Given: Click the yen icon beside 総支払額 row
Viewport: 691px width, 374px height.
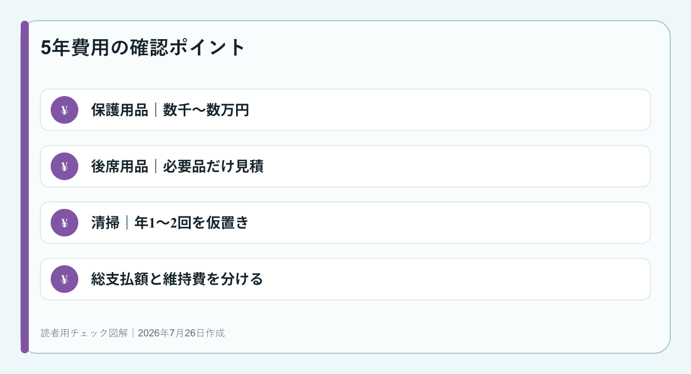Looking at the screenshot, I should (64, 279).
